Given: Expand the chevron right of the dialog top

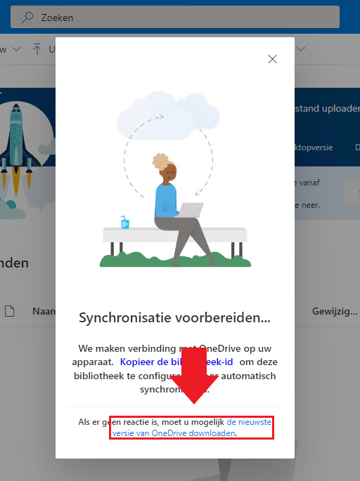Looking at the screenshot, I should click(x=301, y=49).
